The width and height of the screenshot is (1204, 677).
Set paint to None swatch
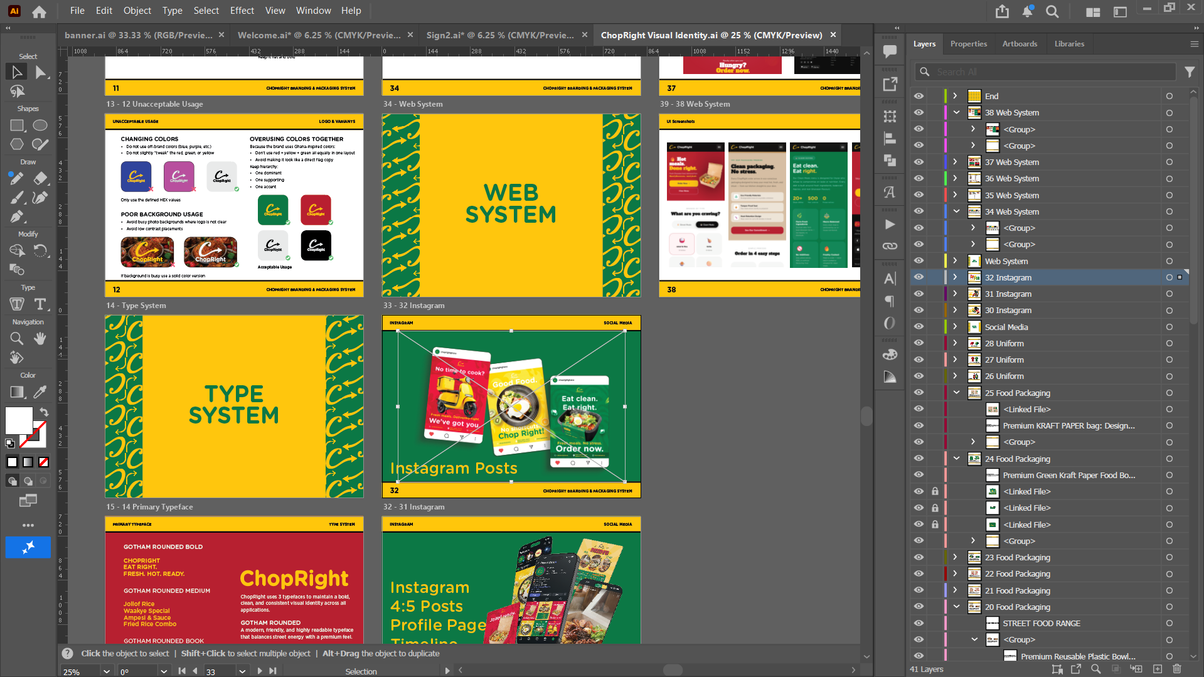[43, 462]
